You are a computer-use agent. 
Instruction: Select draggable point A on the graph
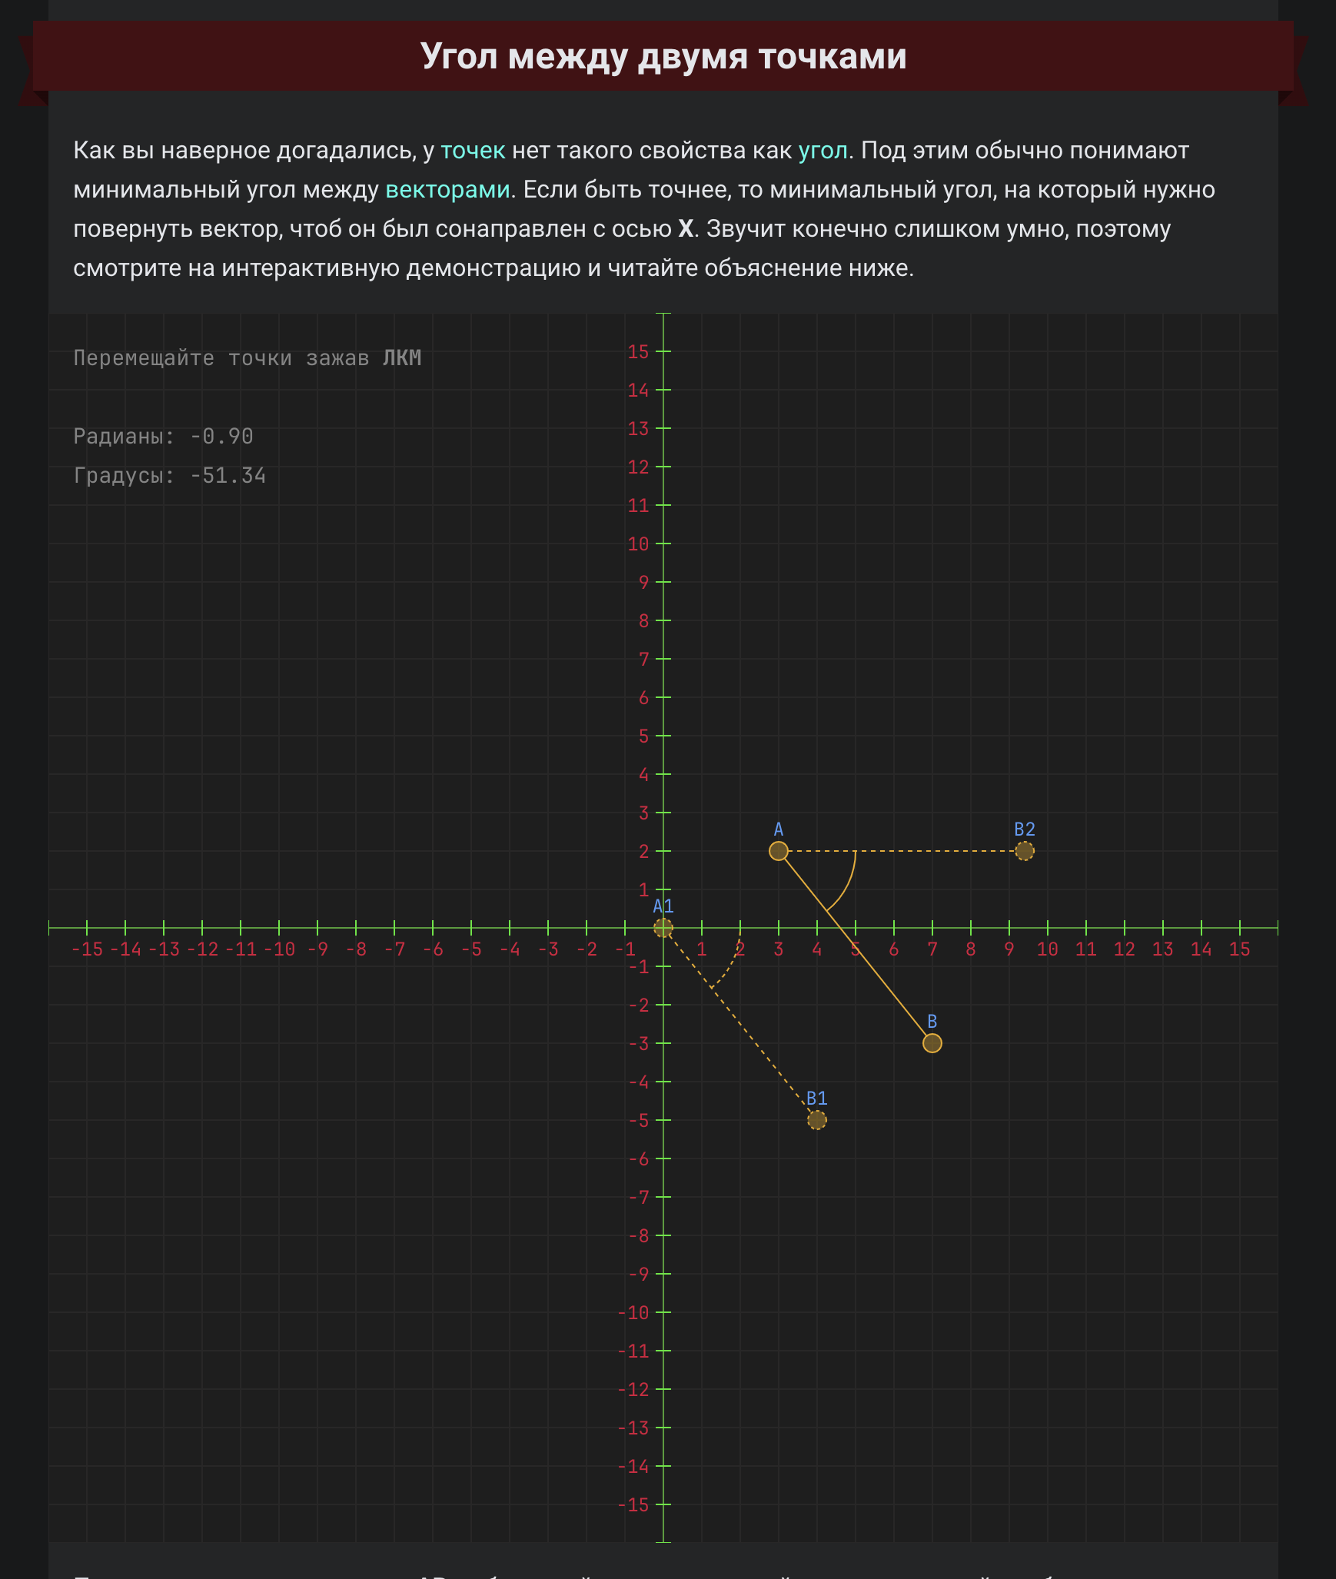tap(779, 851)
